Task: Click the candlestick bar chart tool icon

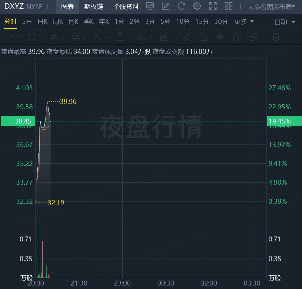Action: (164, 37)
